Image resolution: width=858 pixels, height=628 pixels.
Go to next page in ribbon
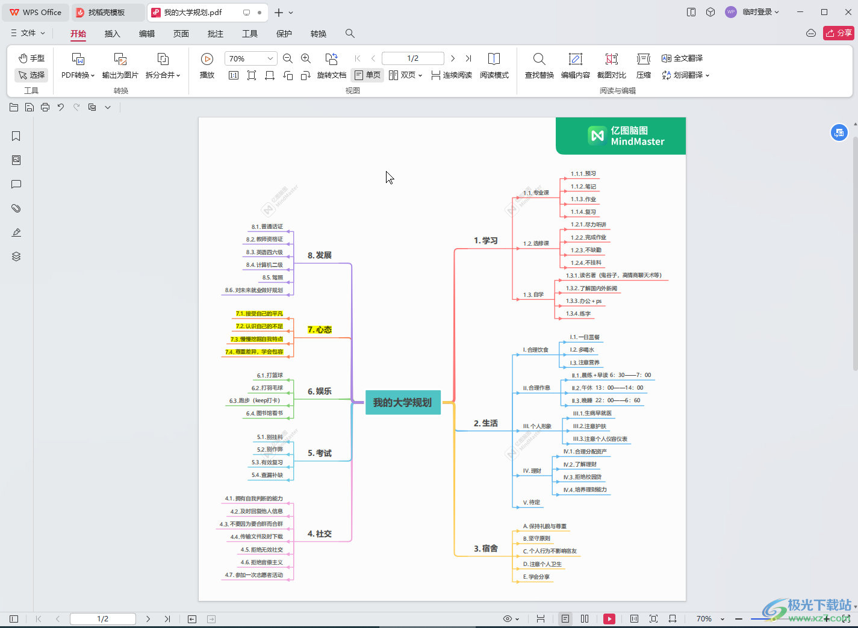[453, 58]
